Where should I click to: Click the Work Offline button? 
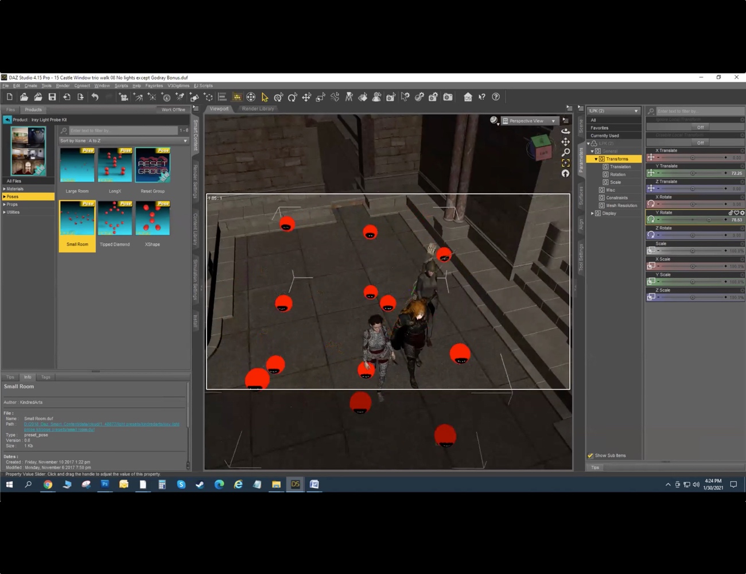click(x=173, y=110)
